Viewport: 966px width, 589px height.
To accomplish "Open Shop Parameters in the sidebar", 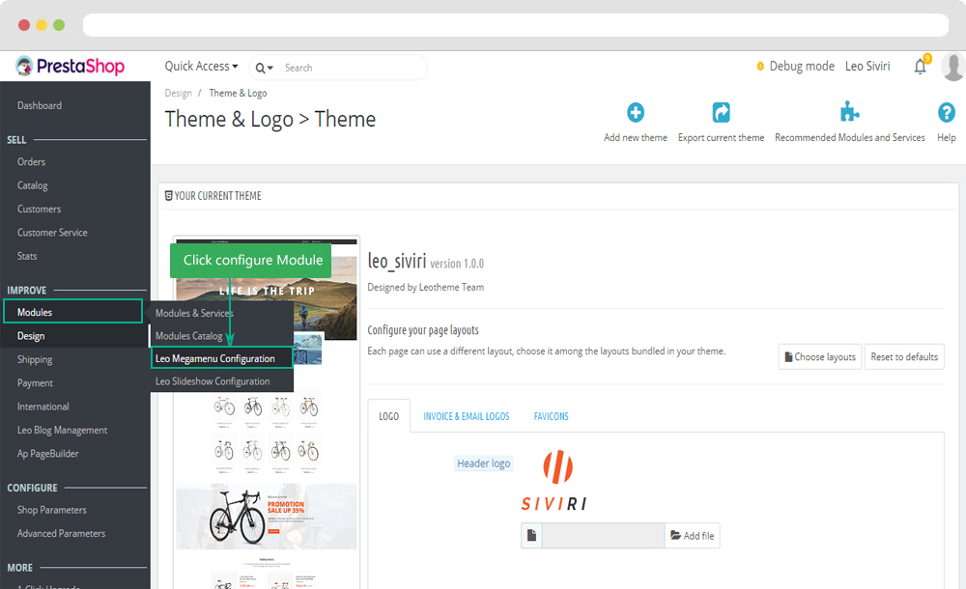I will click(52, 510).
